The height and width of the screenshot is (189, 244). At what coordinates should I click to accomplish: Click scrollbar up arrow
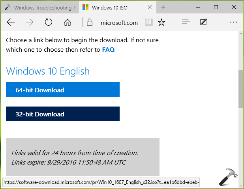click(241, 34)
